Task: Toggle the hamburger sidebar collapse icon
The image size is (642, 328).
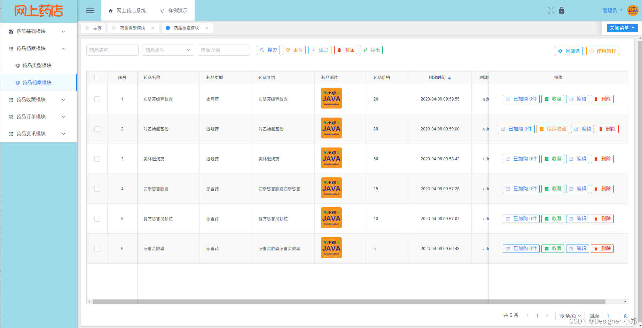Action: [90, 10]
